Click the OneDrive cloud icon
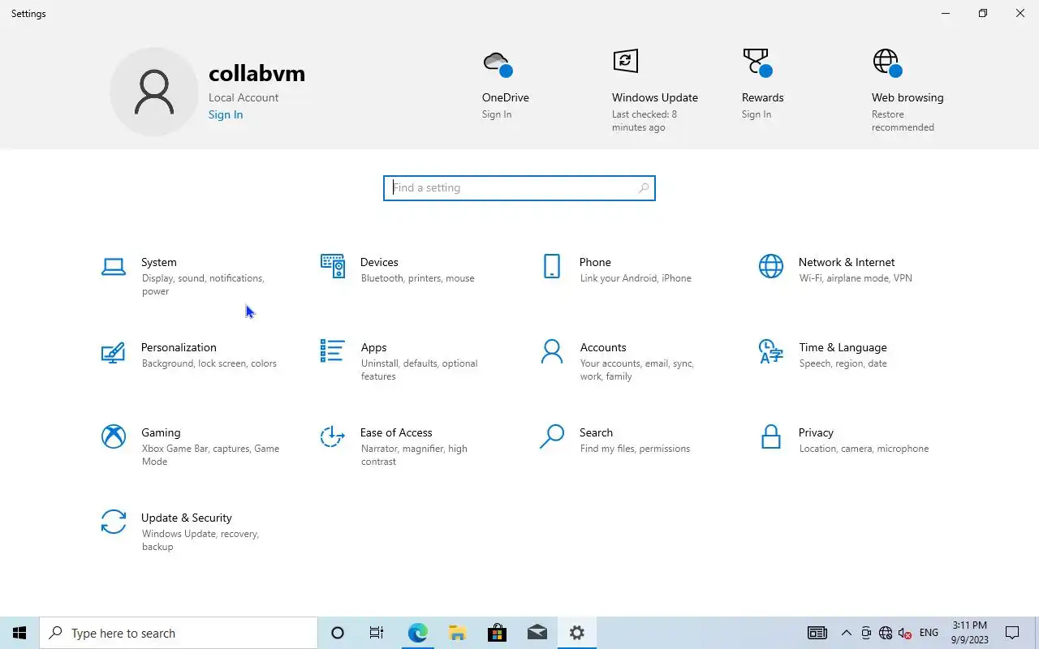 click(497, 63)
